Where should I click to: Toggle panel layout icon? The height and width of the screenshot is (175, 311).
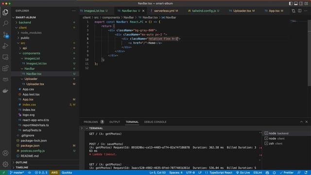[x=296, y=3]
